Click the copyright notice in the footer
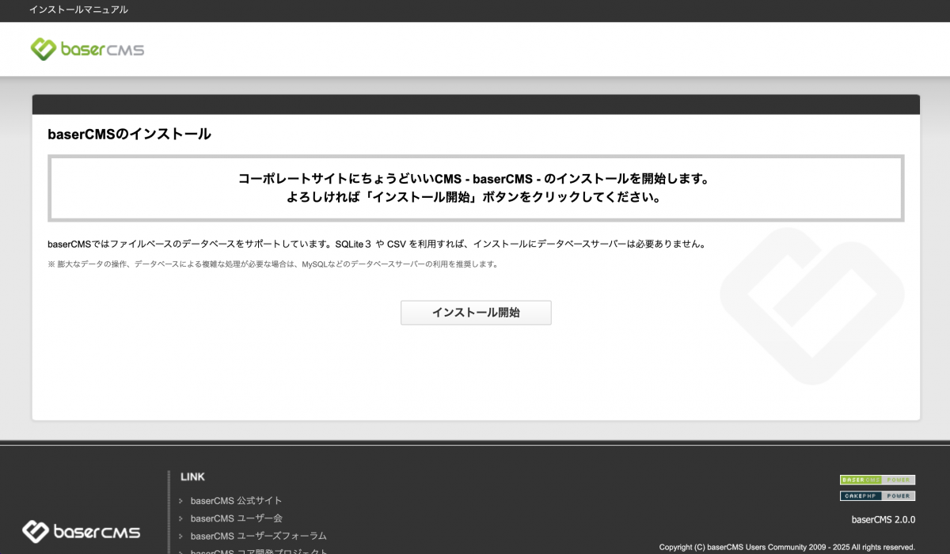The height and width of the screenshot is (554, 950). 786,547
